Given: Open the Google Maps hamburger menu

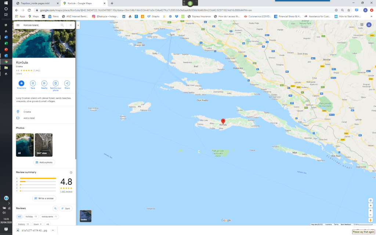Looking at the screenshot, I should point(18,25).
